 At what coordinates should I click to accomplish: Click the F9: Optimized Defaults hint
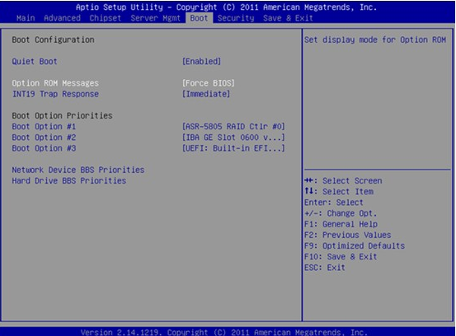pyautogui.click(x=355, y=245)
